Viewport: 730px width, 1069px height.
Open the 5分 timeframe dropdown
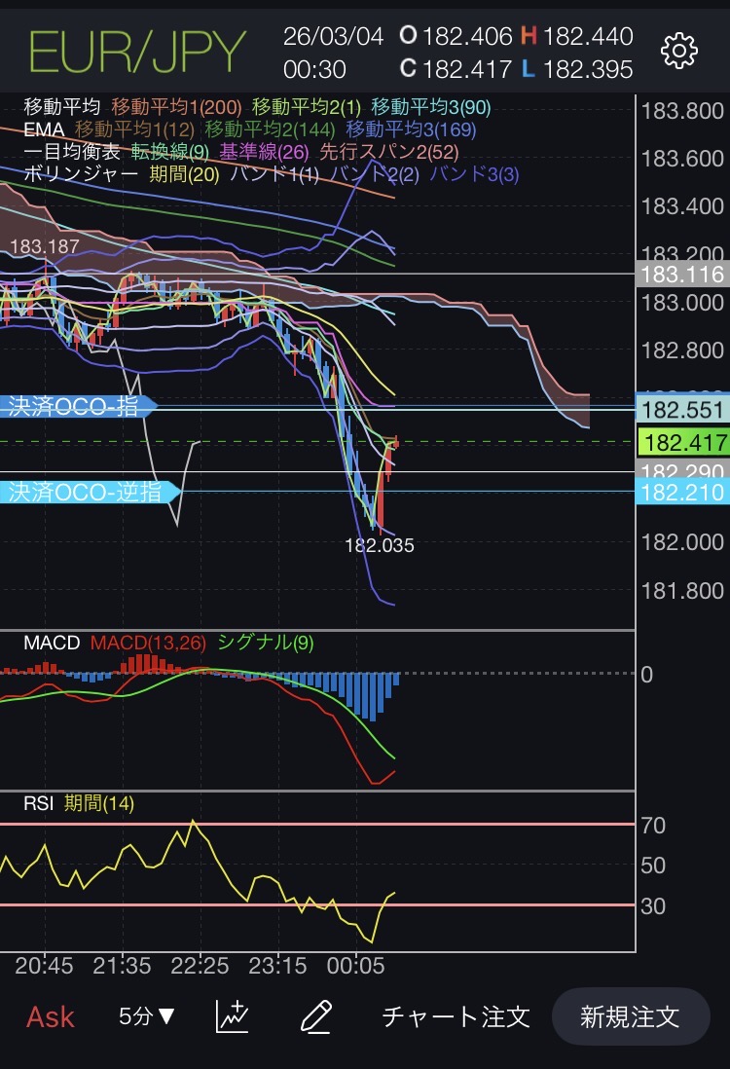tap(147, 1016)
